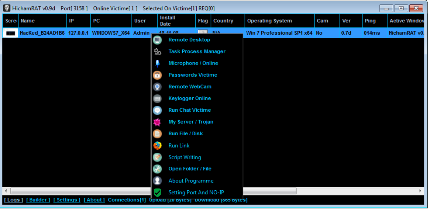Click the Task Process Manager gears icon

point(157,51)
